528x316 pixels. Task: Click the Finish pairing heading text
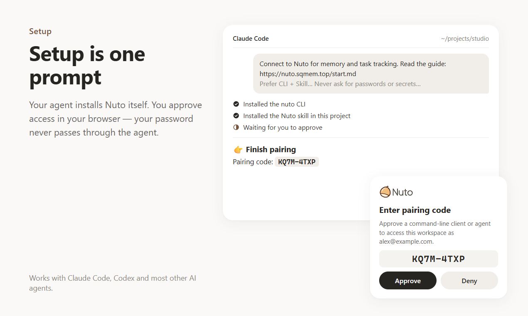click(x=271, y=149)
